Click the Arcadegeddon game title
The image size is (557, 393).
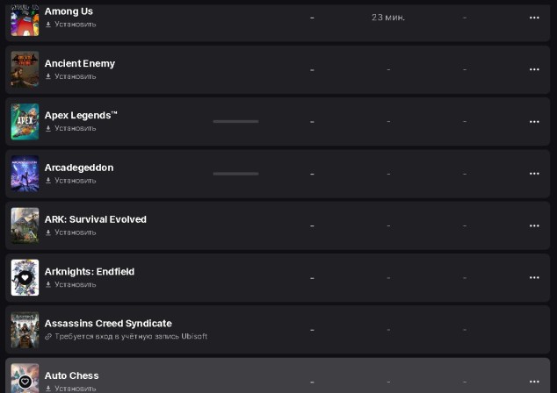[x=79, y=168]
